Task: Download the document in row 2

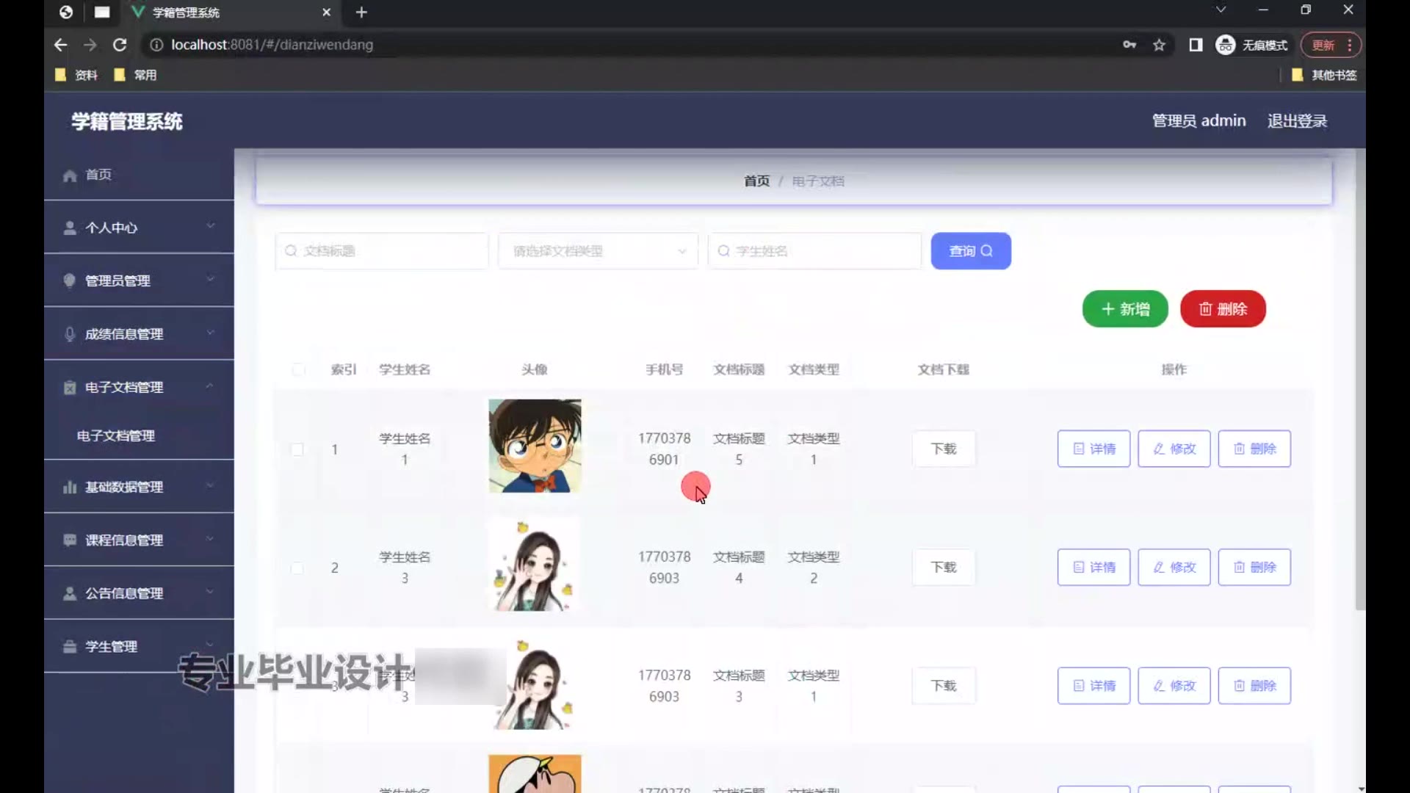Action: (944, 568)
